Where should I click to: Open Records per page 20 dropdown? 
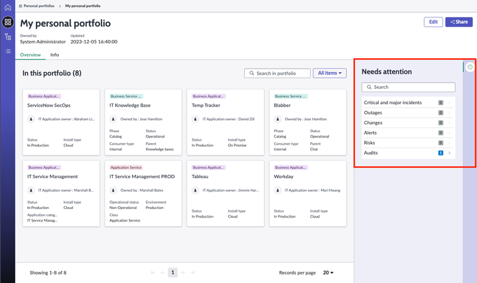328,272
